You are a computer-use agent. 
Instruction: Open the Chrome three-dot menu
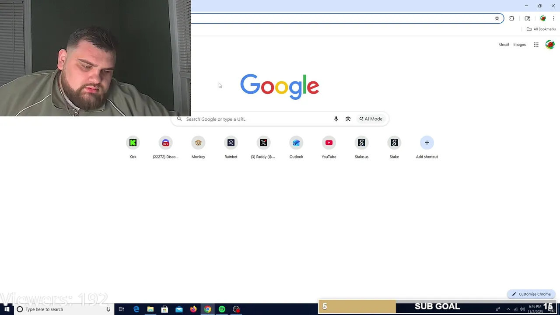553,18
